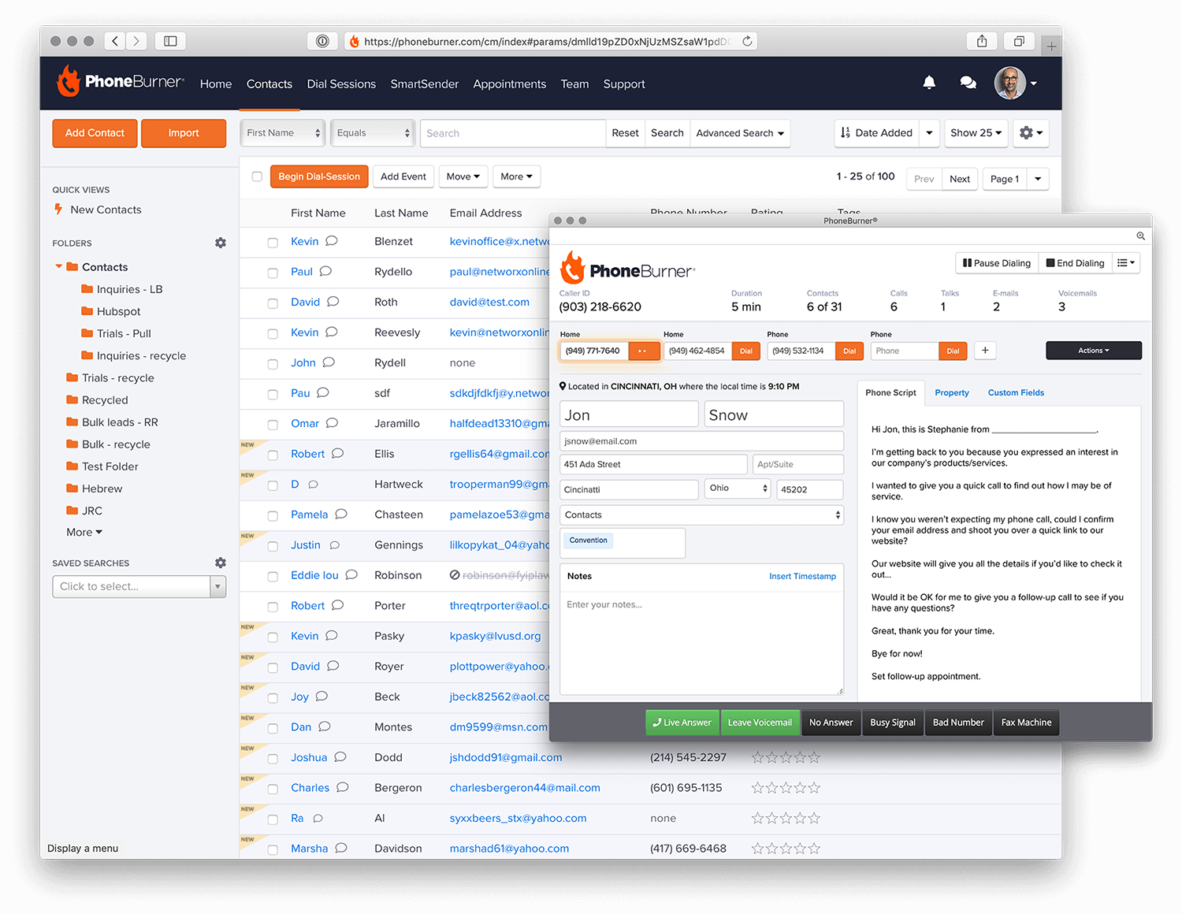The image size is (1182, 914).
Task: Toggle the browser sidebar icon
Action: 170,41
